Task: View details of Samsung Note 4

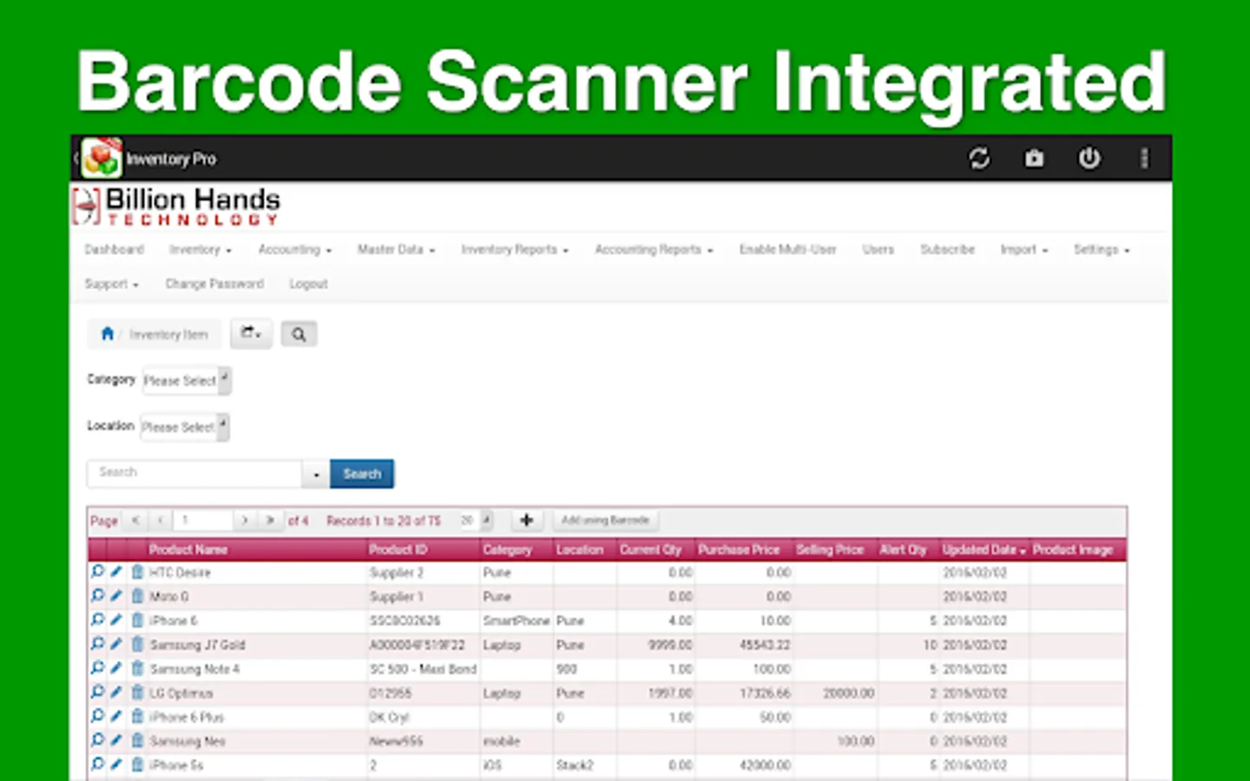Action: 97,668
